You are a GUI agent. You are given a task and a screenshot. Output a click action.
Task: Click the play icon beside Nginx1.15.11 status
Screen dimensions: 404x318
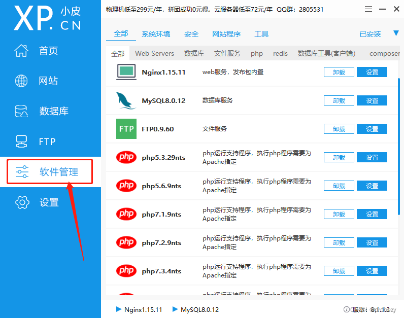coord(119,309)
